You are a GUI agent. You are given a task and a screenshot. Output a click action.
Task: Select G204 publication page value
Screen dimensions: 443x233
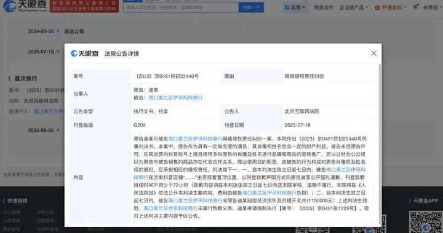tap(140, 125)
